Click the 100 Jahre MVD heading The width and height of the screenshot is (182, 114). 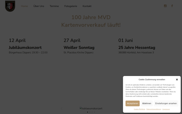point(91,17)
